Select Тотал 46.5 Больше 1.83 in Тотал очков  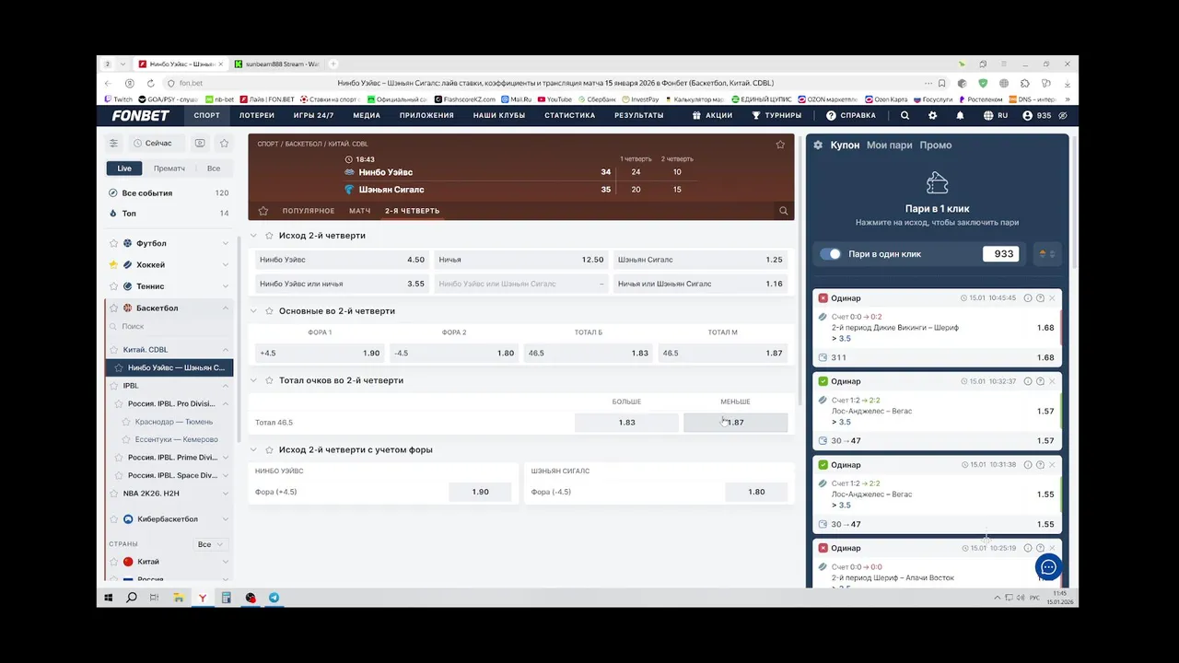coord(626,423)
